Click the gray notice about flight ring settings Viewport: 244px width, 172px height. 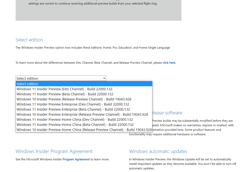pyautogui.click(x=99, y=10)
